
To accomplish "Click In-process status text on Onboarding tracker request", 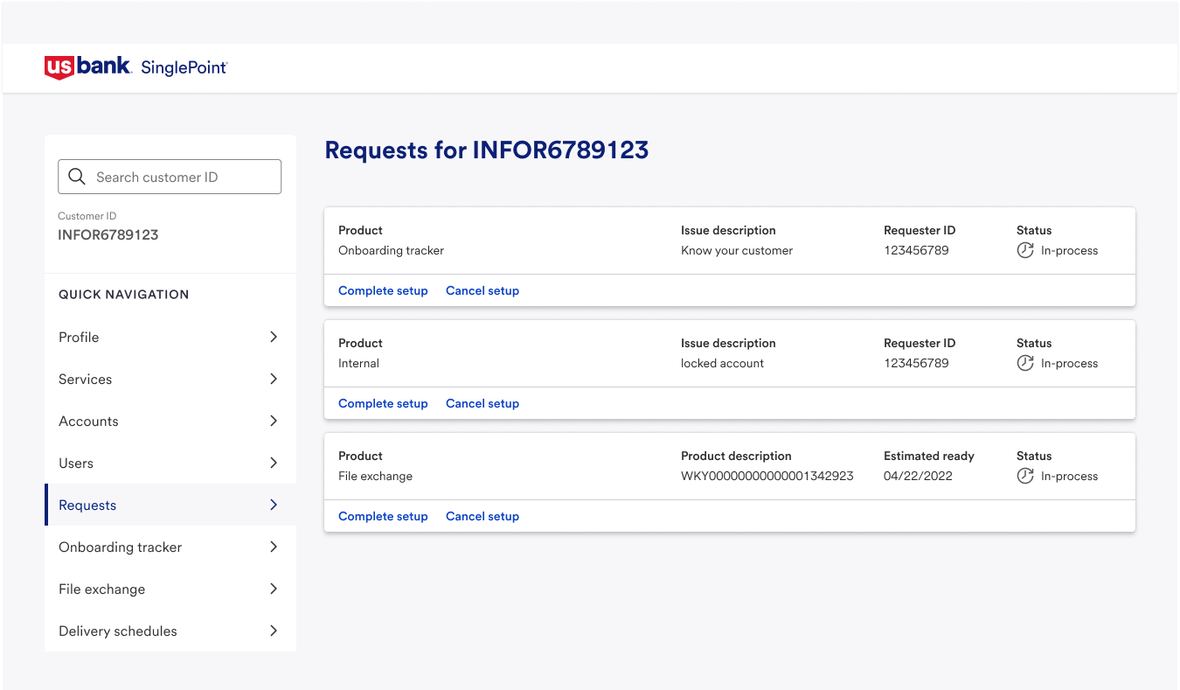I will click(1069, 250).
